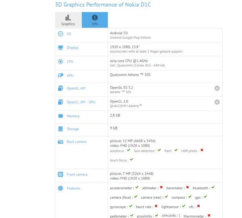
Task: Click the GPU graphics card icon
Action: click(x=60, y=75)
